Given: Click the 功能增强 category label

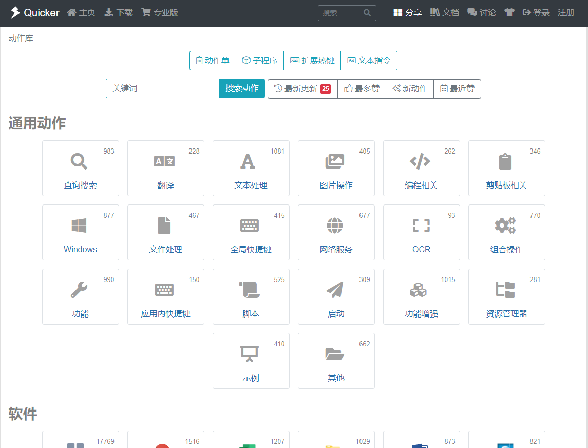Looking at the screenshot, I should coord(422,314).
